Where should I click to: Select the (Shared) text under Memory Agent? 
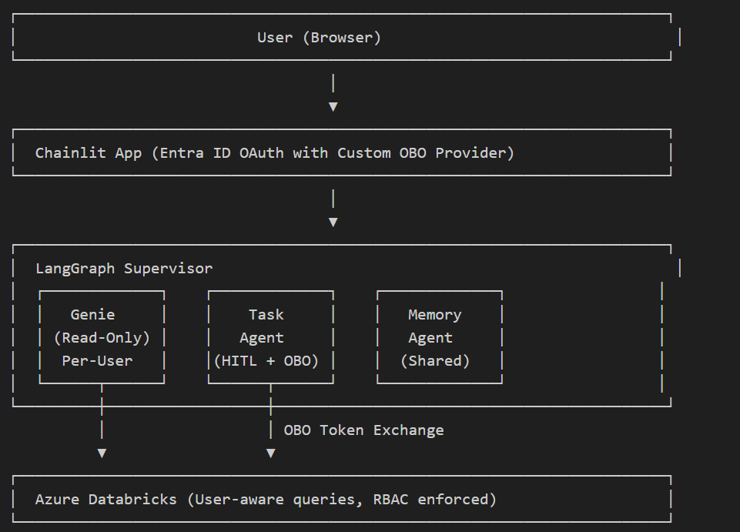pyautogui.click(x=435, y=360)
